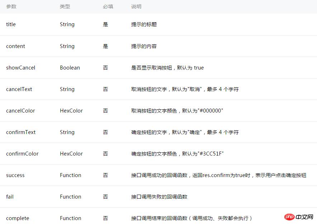Click the success parameter name

coord(15,175)
